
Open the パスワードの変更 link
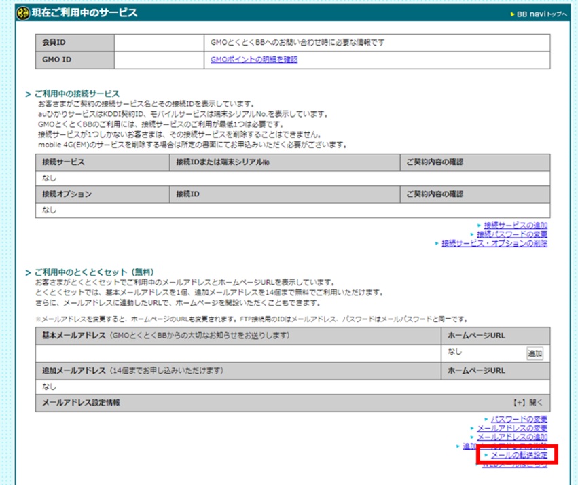coord(520,419)
